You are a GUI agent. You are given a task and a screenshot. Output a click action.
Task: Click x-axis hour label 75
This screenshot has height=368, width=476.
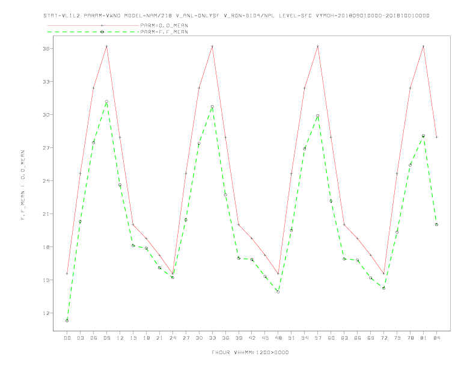point(397,338)
